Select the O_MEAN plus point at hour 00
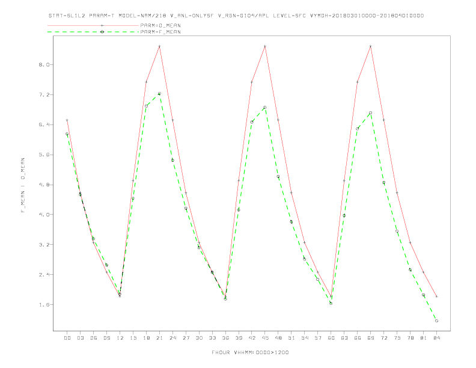This screenshot has height=368, width=476. point(67,120)
